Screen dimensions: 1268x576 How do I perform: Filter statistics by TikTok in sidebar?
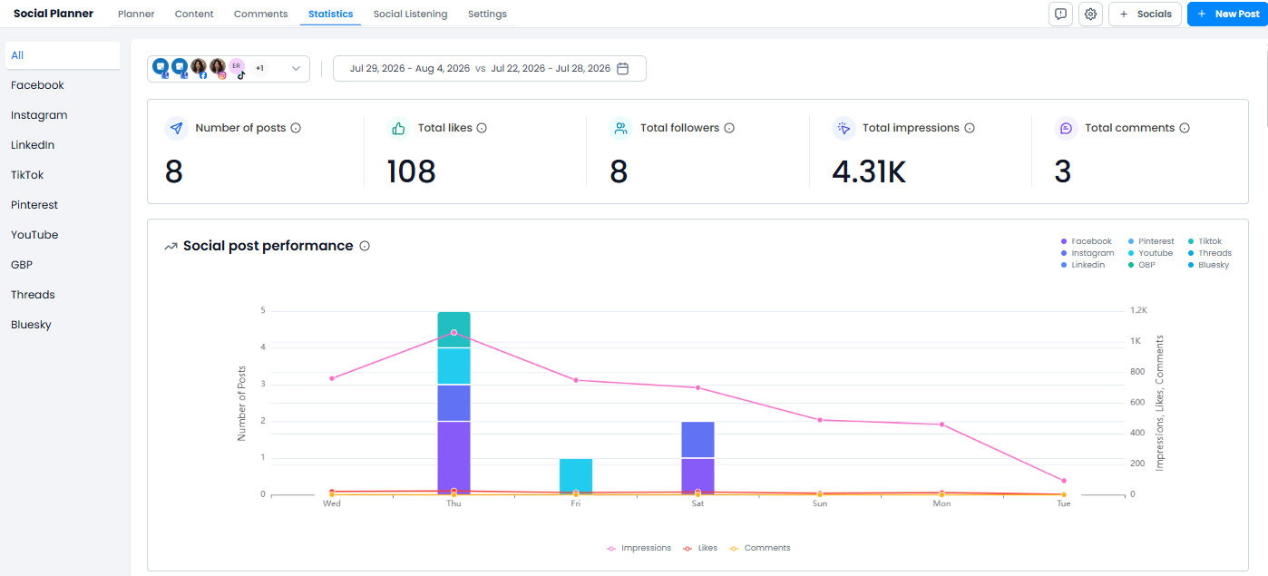[63, 175]
